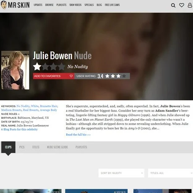193x193 pixels.
Task: Open the Nude Scene Guide tab
Action: coord(57,147)
